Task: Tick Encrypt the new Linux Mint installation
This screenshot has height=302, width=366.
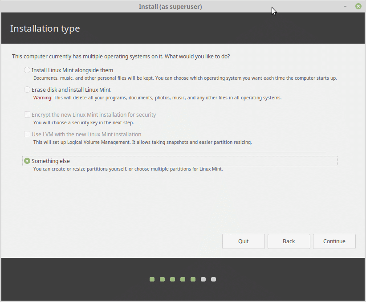Action: tap(27, 114)
